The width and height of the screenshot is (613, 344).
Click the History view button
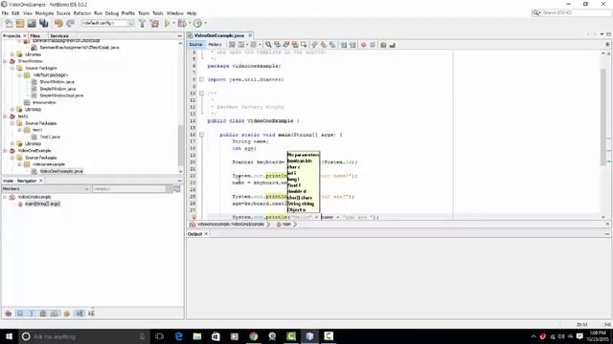[215, 45]
